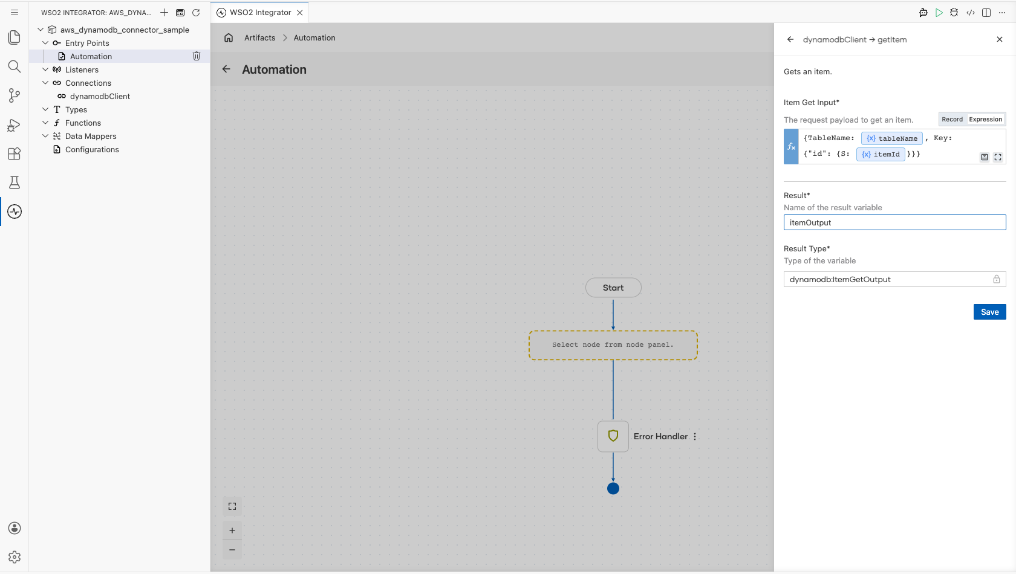Image resolution: width=1016 pixels, height=574 pixels.
Task: Switch Item Get Input to Expression mode
Action: pyautogui.click(x=985, y=119)
